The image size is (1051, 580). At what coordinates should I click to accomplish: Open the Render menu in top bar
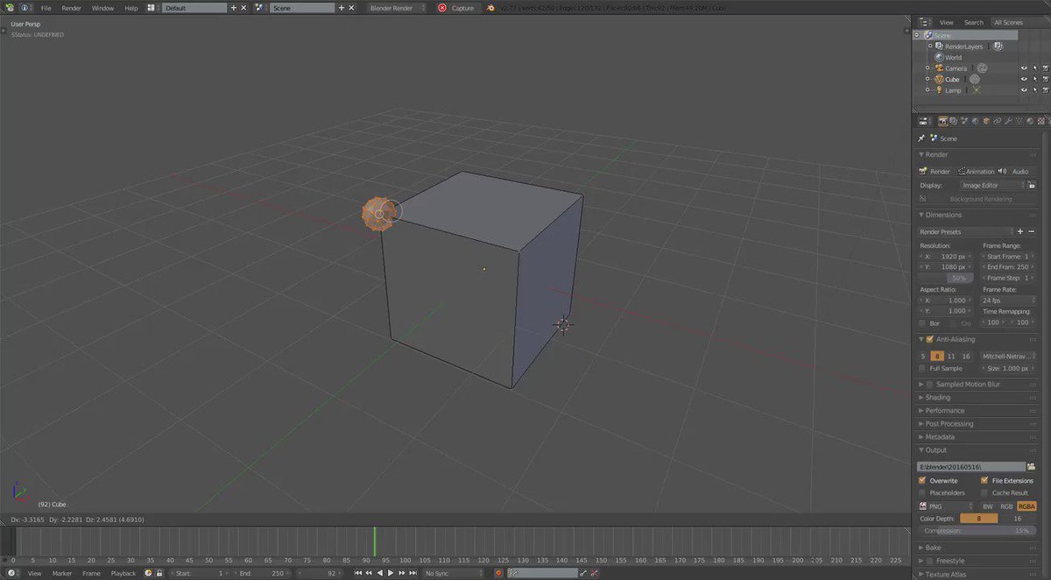tap(72, 8)
